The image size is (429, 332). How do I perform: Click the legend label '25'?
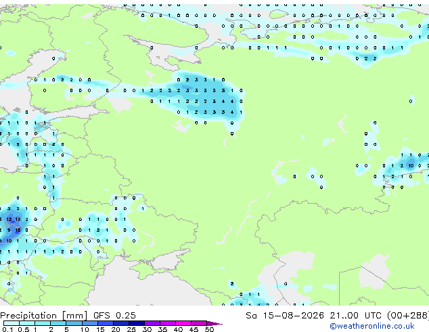[131, 329]
